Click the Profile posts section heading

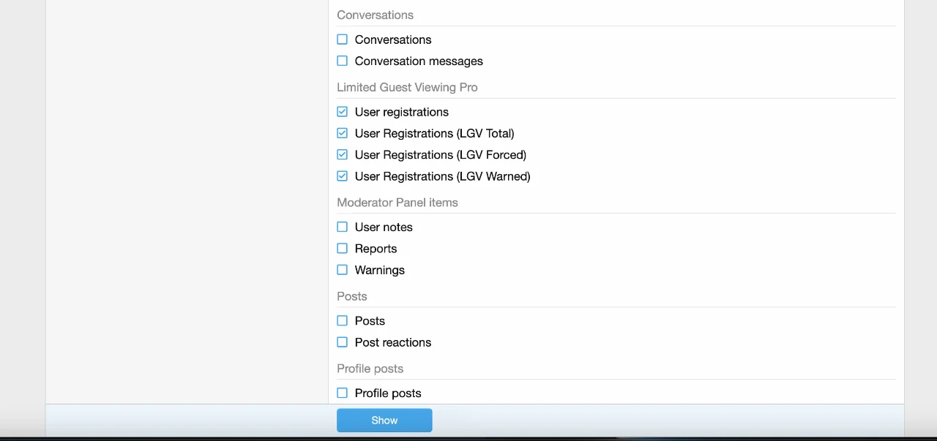(x=370, y=369)
